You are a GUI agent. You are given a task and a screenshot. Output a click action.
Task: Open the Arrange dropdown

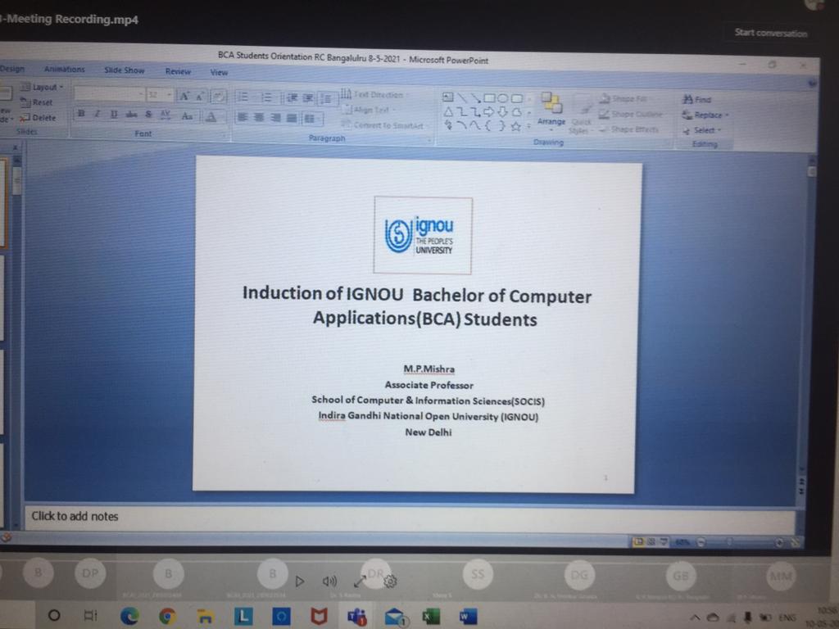(x=551, y=111)
